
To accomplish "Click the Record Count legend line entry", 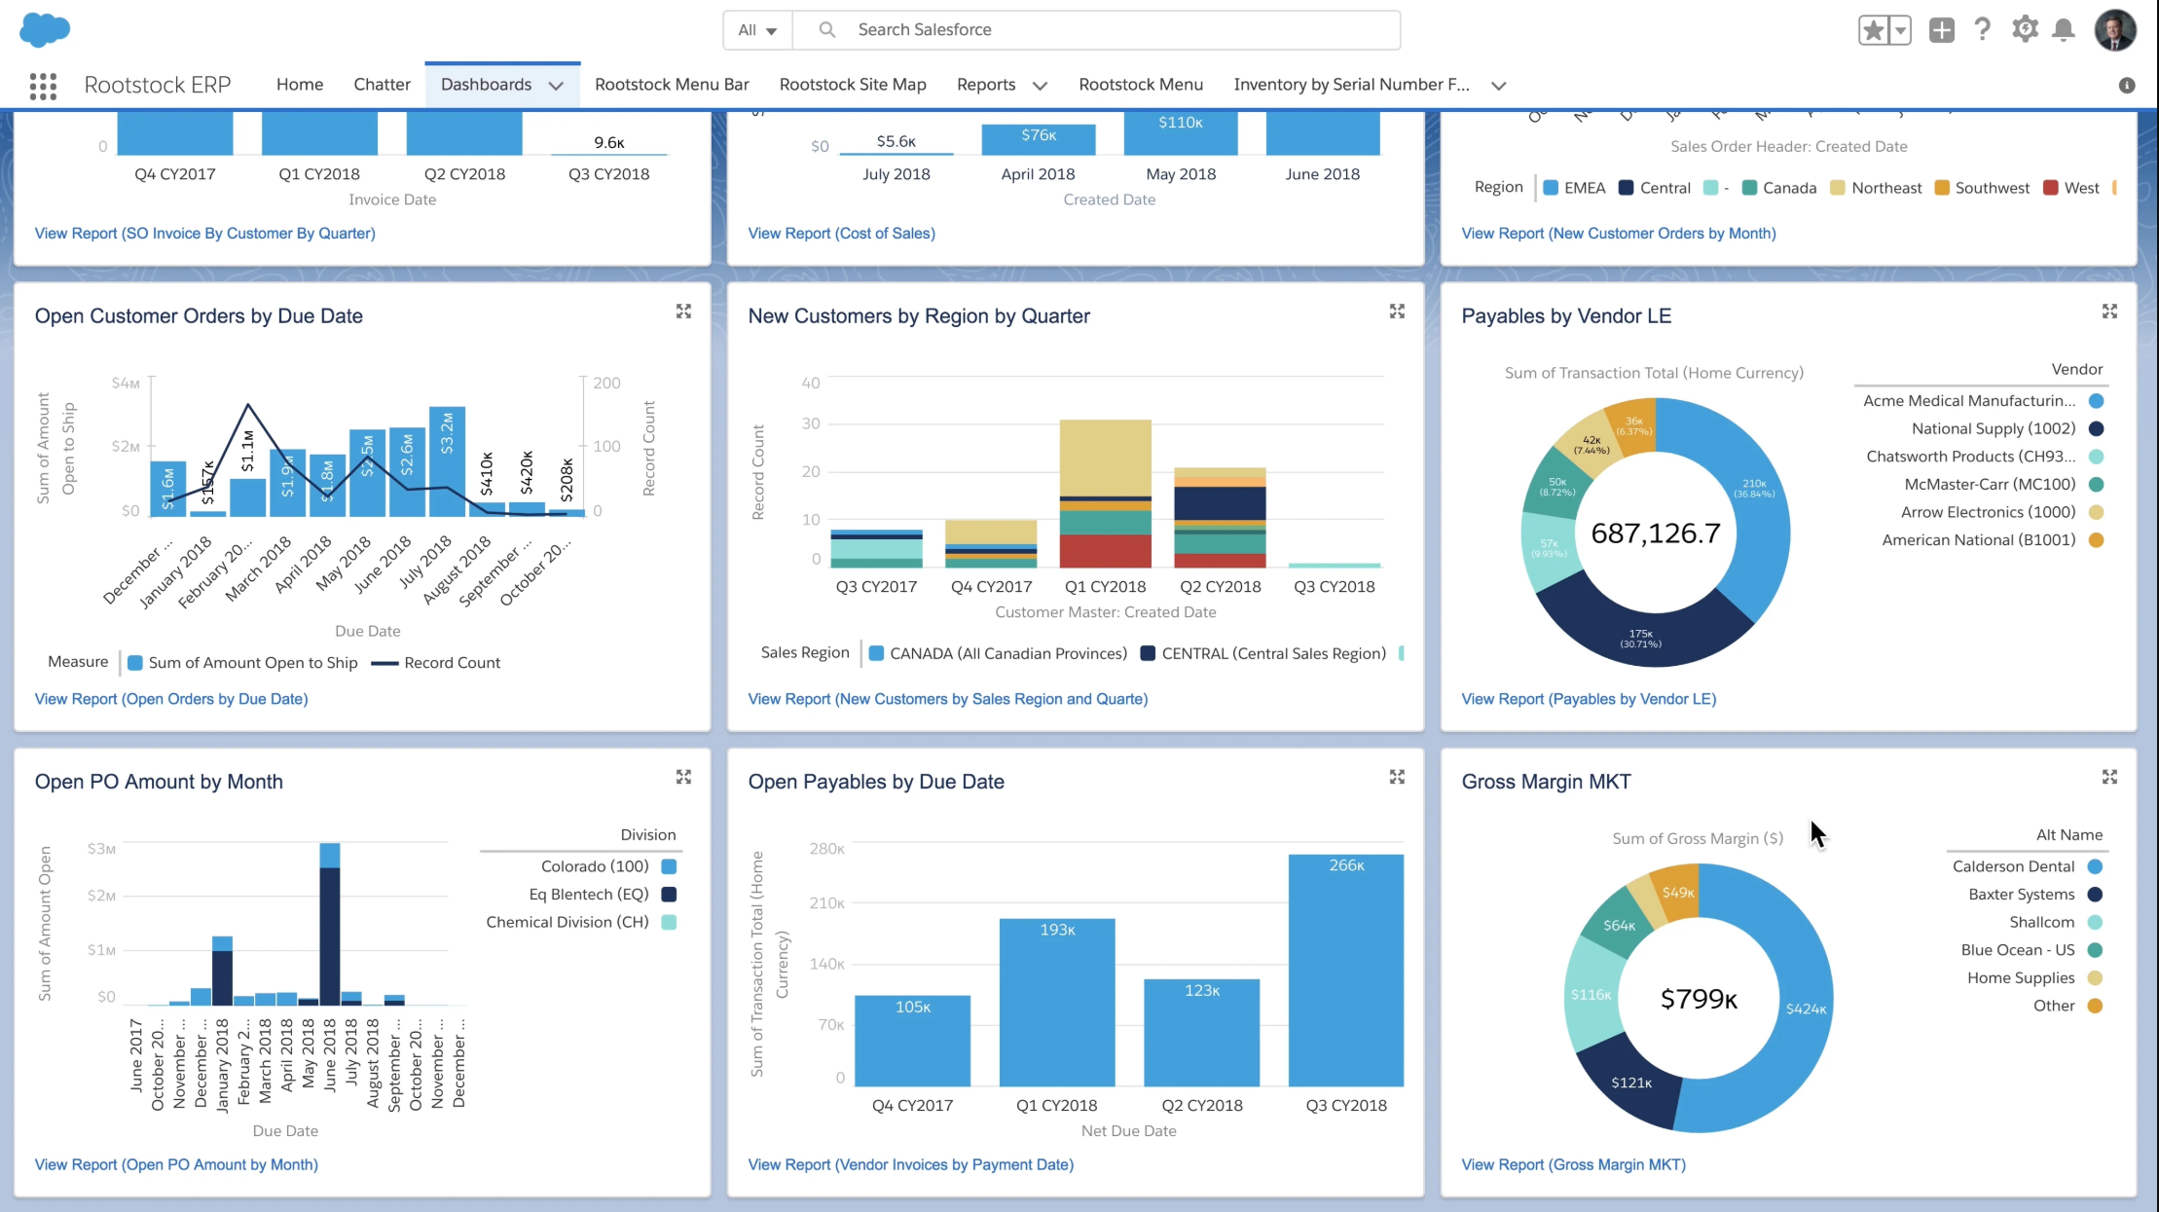I will pyautogui.click(x=436, y=663).
